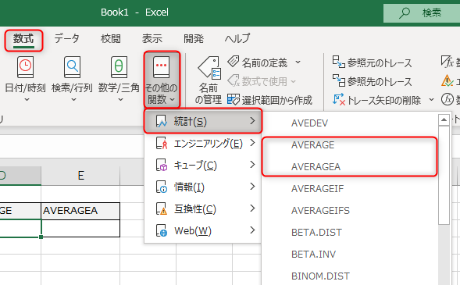460x285 pixels.
Task: Select the empty cell under AVERAGEA
Action: tap(80, 228)
